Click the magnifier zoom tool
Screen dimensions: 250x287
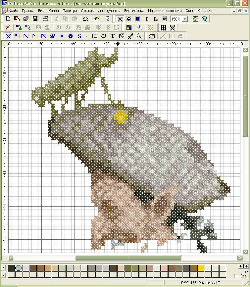(x=139, y=36)
